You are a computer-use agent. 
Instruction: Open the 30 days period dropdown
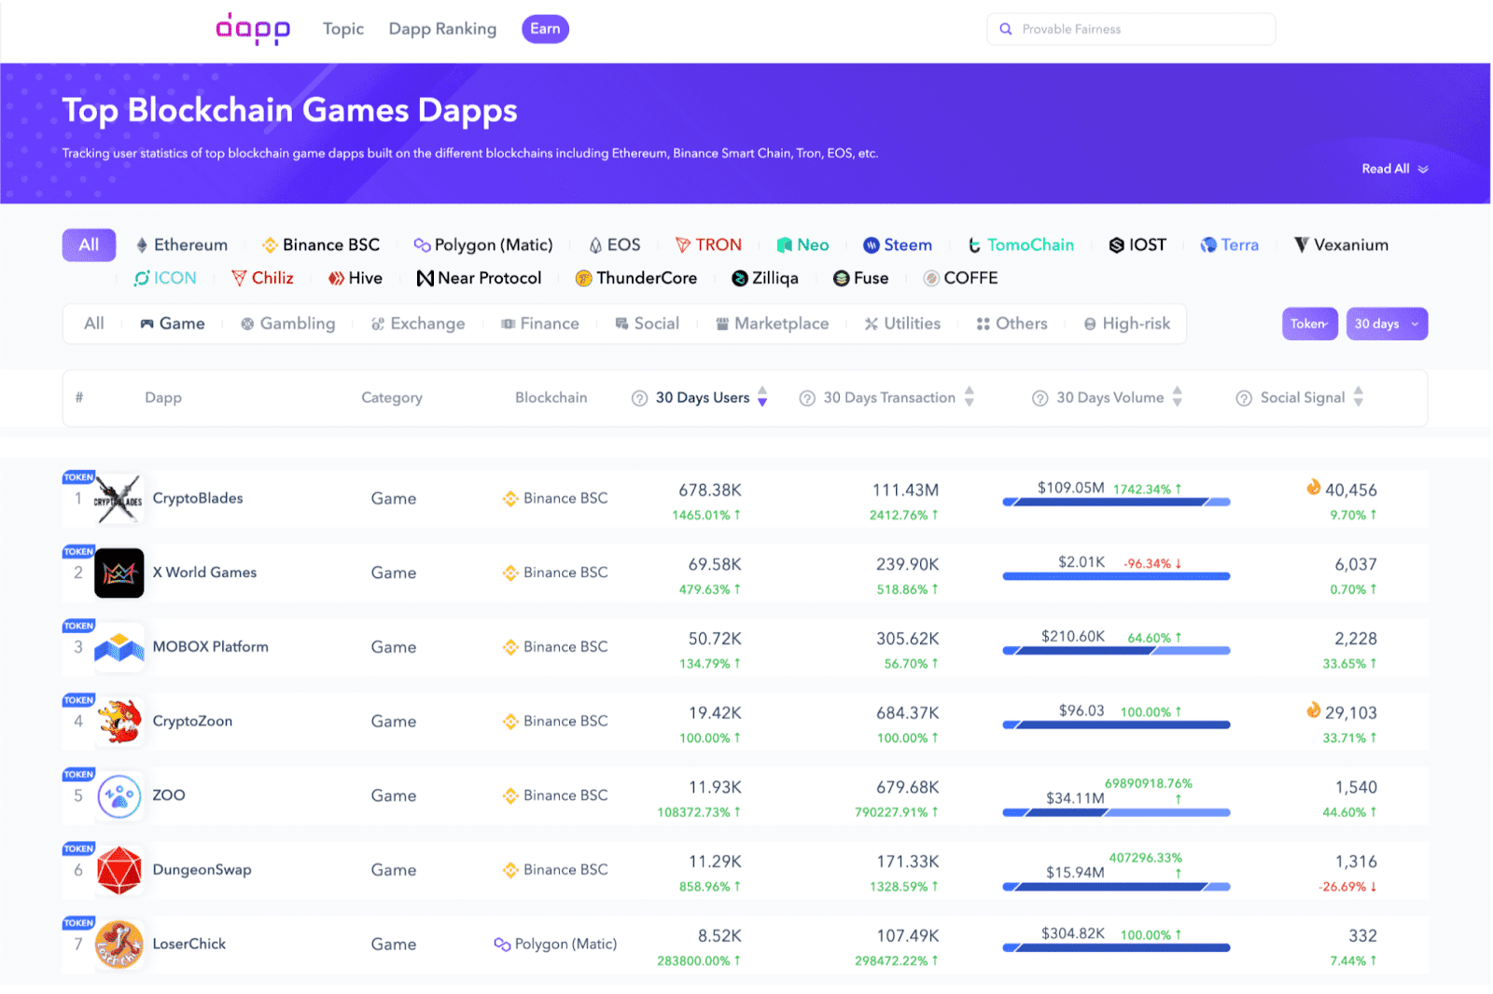tap(1388, 324)
